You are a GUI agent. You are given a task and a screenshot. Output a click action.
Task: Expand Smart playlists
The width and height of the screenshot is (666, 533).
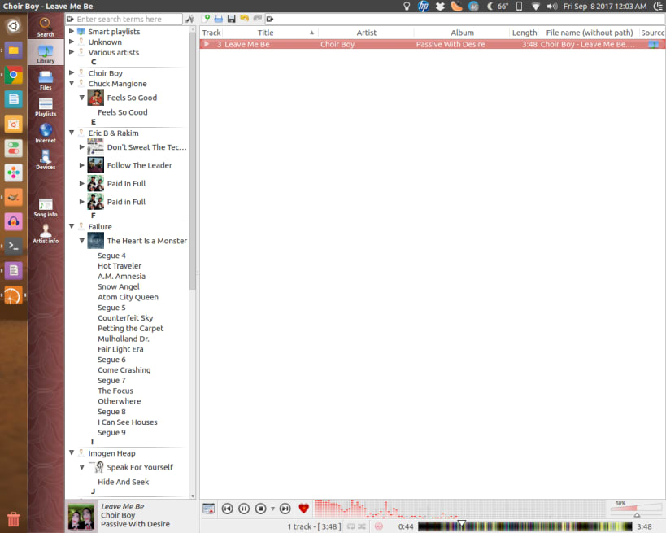point(72,32)
